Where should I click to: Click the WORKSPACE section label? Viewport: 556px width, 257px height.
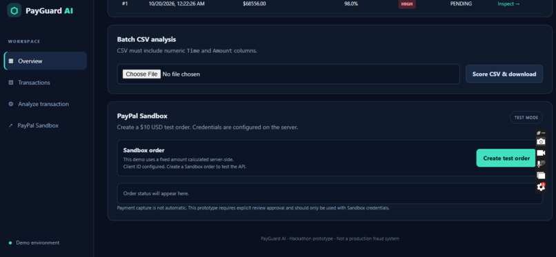(x=24, y=41)
